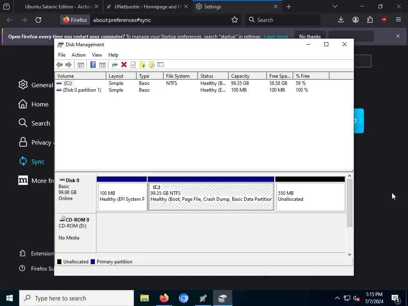408x306 pixels.
Task: Close the Ubuntu Satanic Edition tab
Action: coord(96,7)
